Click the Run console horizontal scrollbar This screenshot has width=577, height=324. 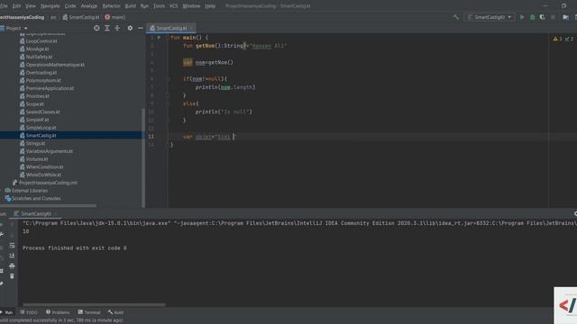pyautogui.click(x=94, y=304)
